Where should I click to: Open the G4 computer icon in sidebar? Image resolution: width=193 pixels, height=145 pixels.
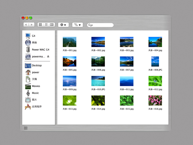coord(28,36)
